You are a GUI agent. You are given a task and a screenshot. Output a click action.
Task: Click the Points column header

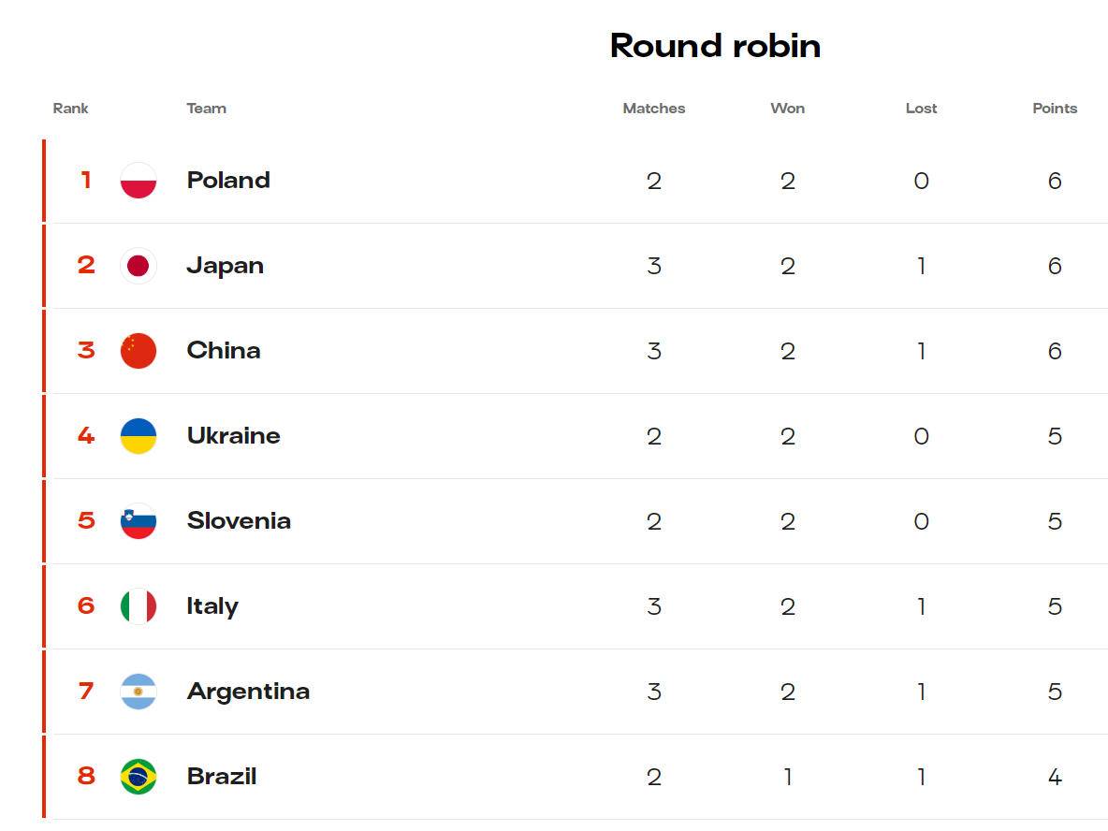1055,109
